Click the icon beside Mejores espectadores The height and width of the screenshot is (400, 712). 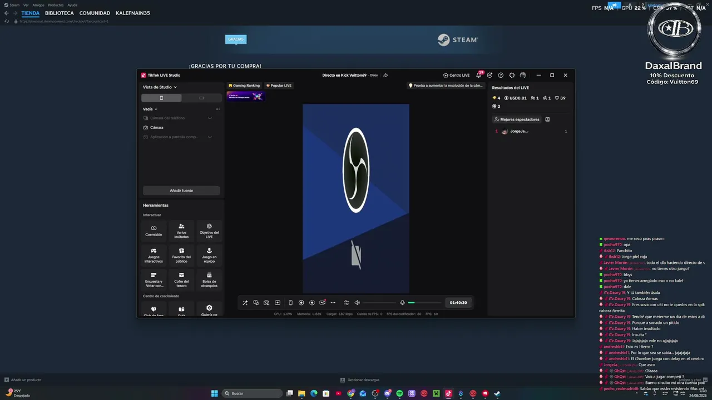pyautogui.click(x=547, y=119)
